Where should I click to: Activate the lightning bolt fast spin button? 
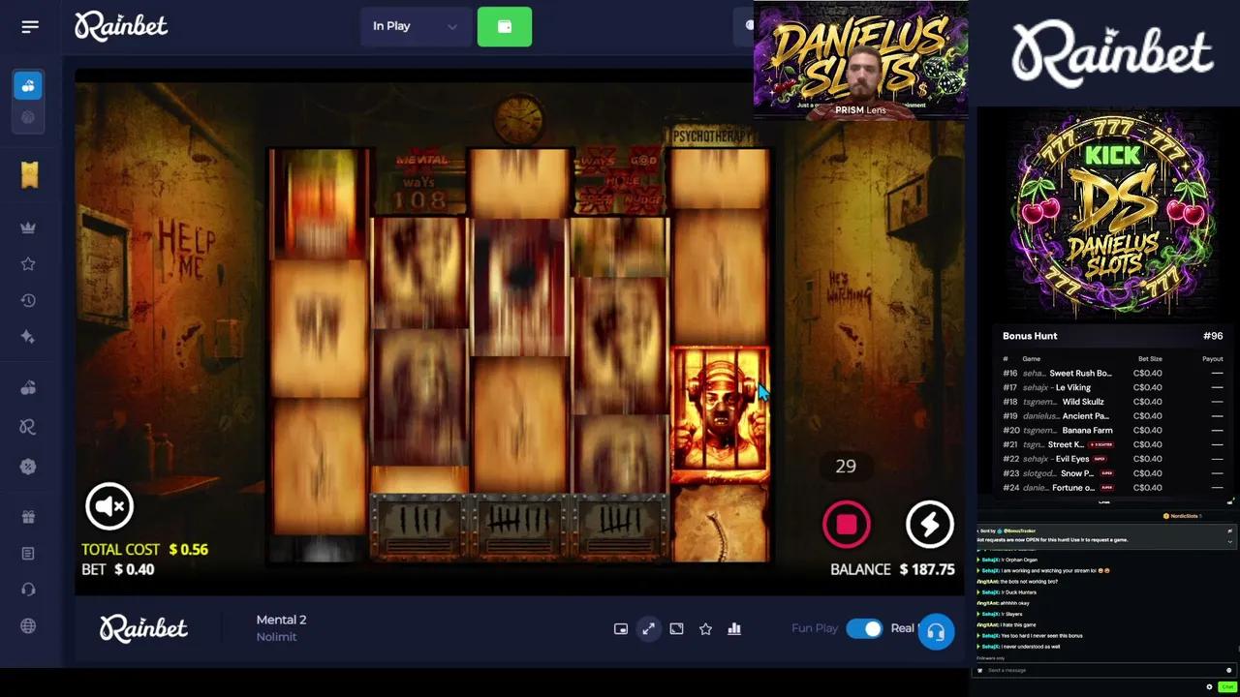(930, 524)
